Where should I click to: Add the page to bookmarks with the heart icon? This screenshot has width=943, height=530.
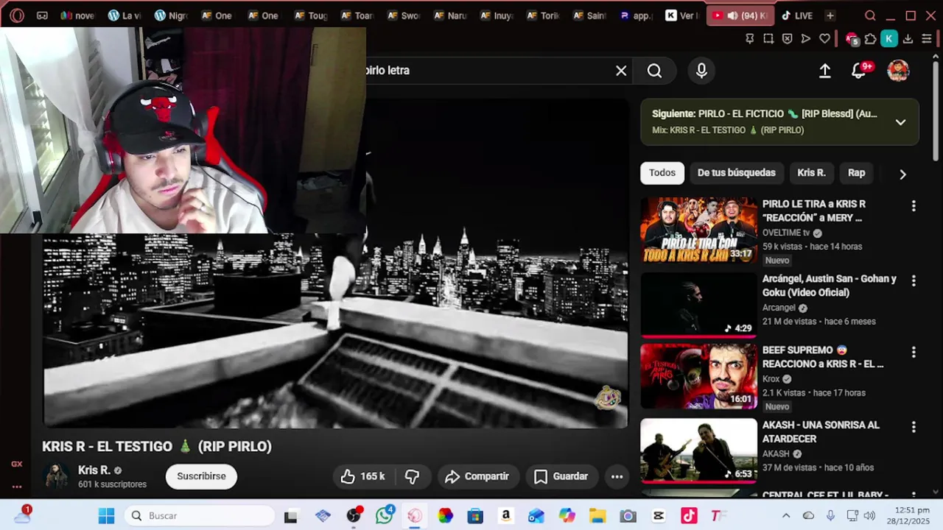click(824, 39)
